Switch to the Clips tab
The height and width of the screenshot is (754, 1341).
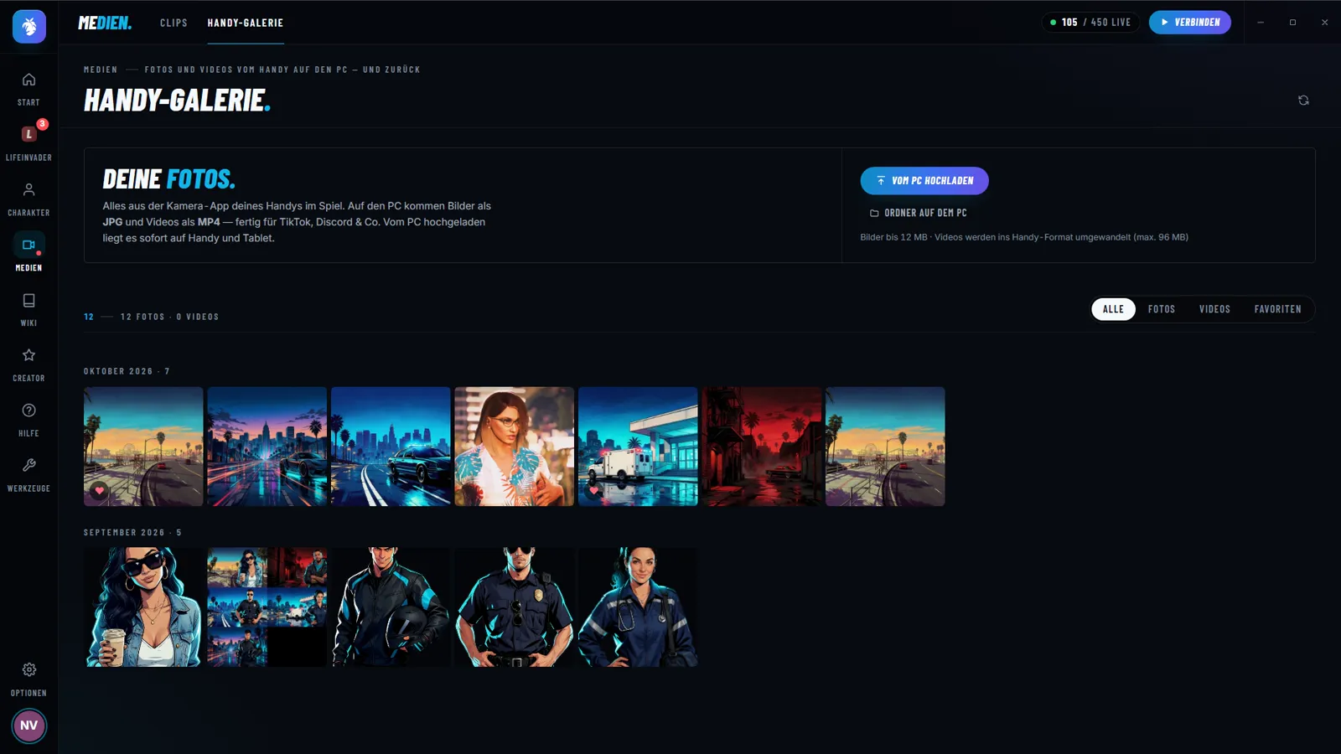tap(173, 23)
